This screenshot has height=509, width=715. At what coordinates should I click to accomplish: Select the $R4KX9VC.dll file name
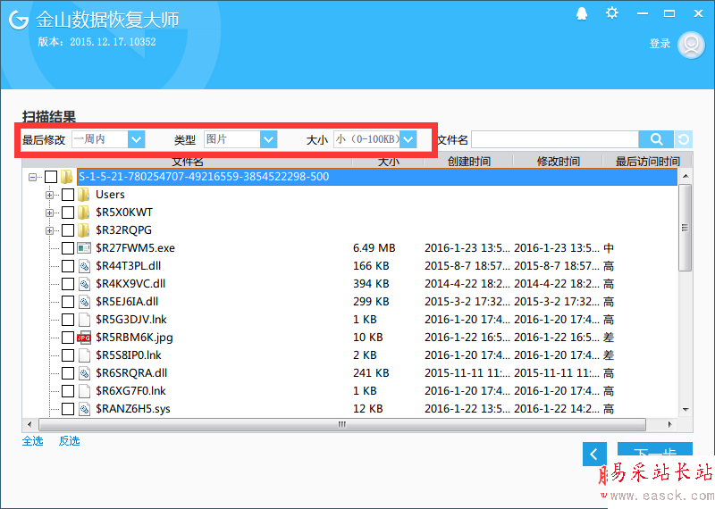[130, 284]
